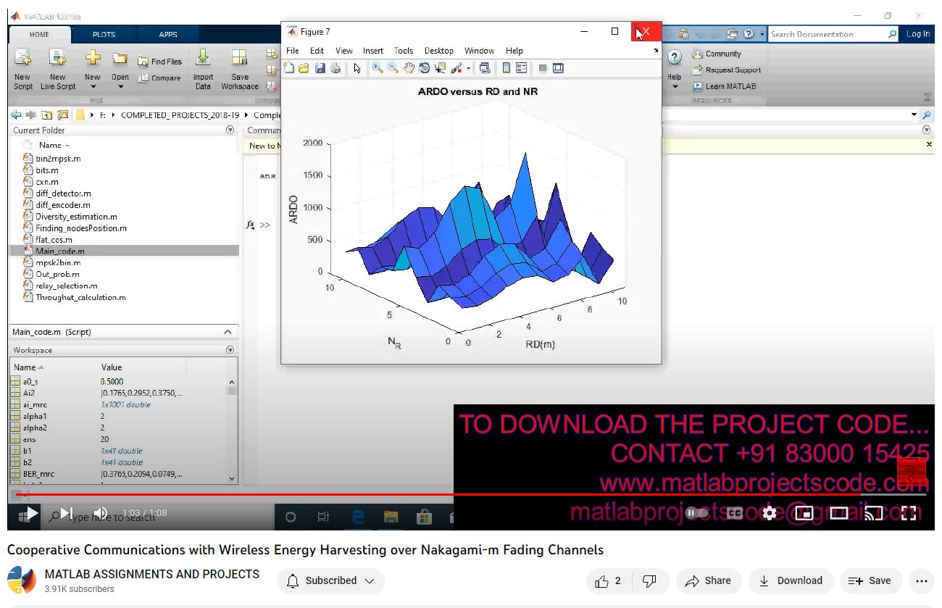The width and height of the screenshot is (942, 608).
Task: Click Print Figure icon in Figure 7 toolbar
Action: point(335,68)
